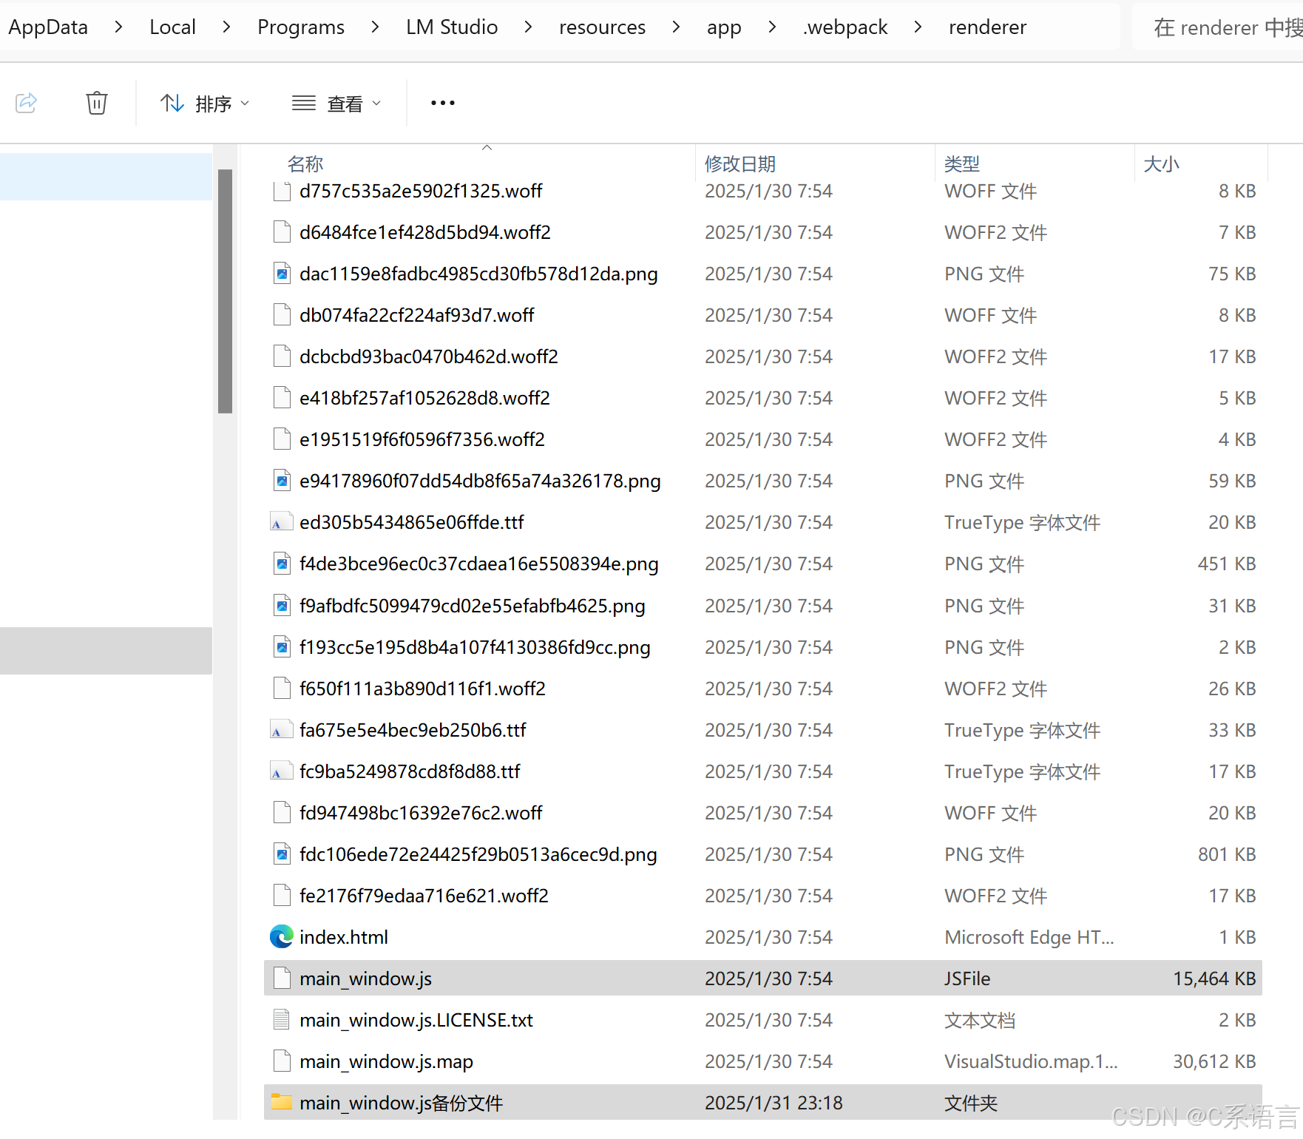Click the LM Studio breadcrumb segment
1303x1139 pixels.
tap(452, 27)
